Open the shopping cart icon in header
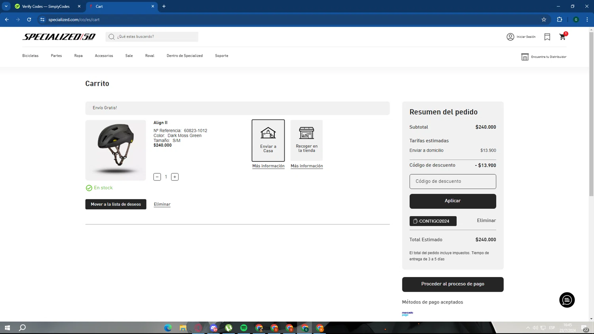This screenshot has height=334, width=594. pyautogui.click(x=563, y=36)
